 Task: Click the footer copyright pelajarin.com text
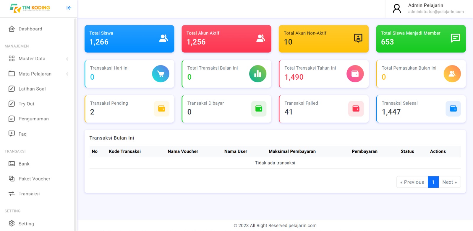tap(275, 225)
